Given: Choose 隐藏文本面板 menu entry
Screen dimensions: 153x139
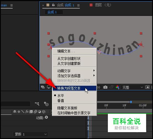Looking at the screenshot, I should [x=75, y=108].
